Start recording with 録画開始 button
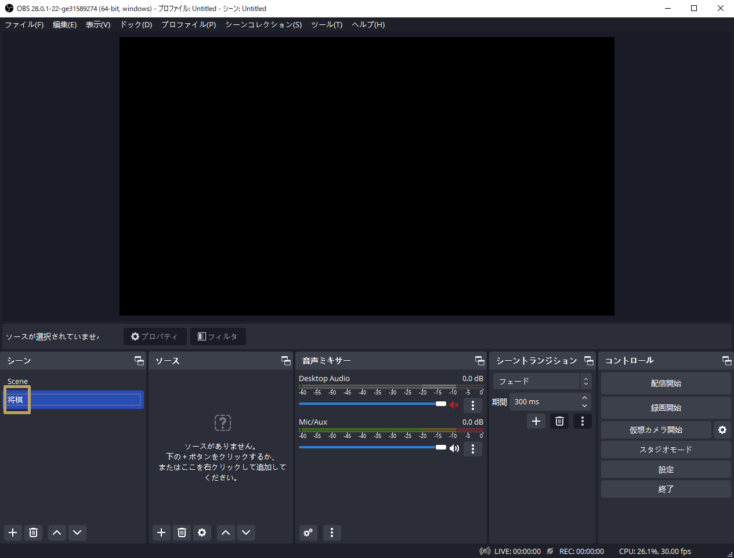The image size is (734, 558). tap(666, 408)
